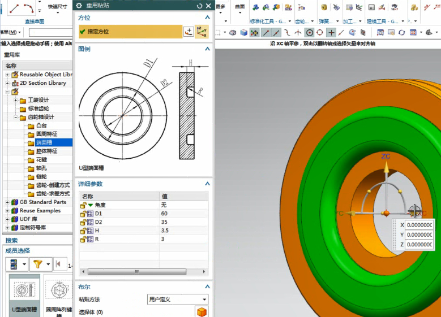Open the 建模工具 group dropdown arrow
The height and width of the screenshot is (317, 441).
tap(403, 21)
